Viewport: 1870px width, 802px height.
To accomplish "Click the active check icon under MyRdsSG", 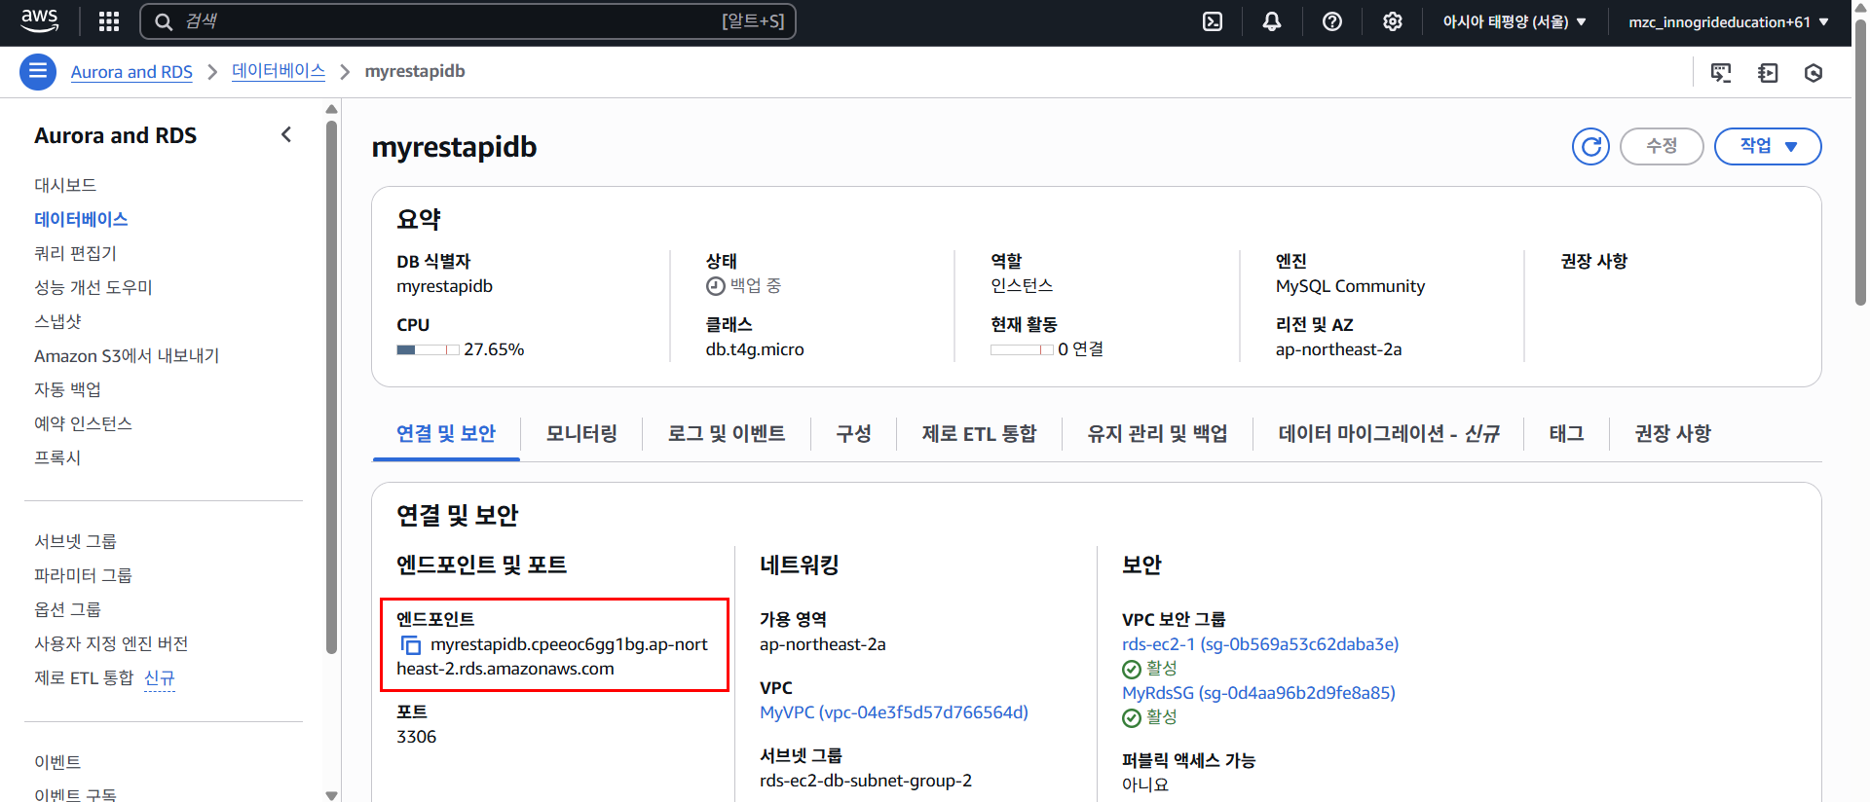I will (1132, 718).
